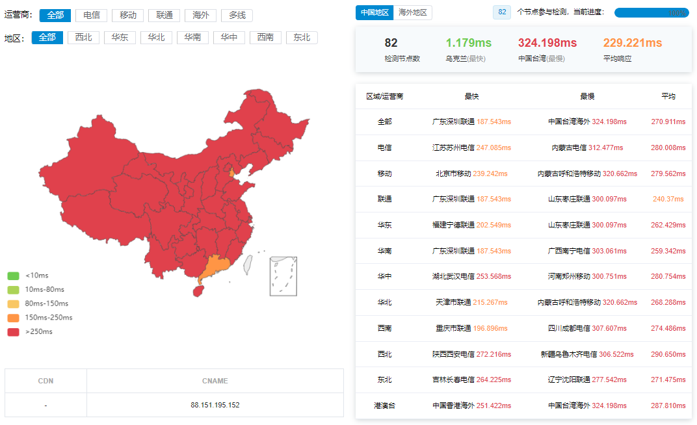Image resolution: width=697 pixels, height=425 pixels.
Task: Switch to the 中国地区 tab
Action: coord(375,12)
